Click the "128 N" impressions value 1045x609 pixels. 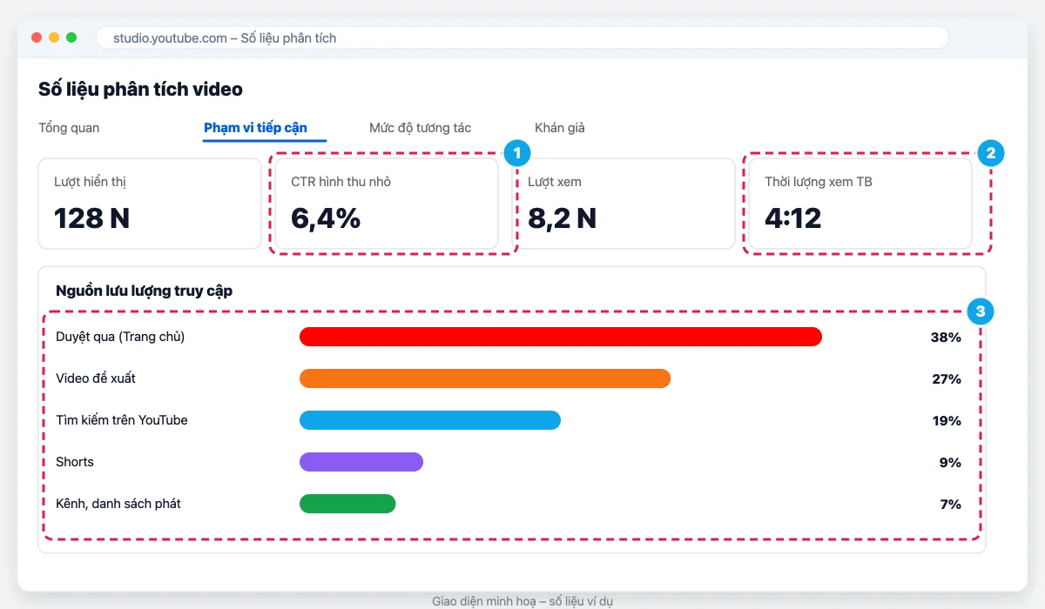coord(91,218)
